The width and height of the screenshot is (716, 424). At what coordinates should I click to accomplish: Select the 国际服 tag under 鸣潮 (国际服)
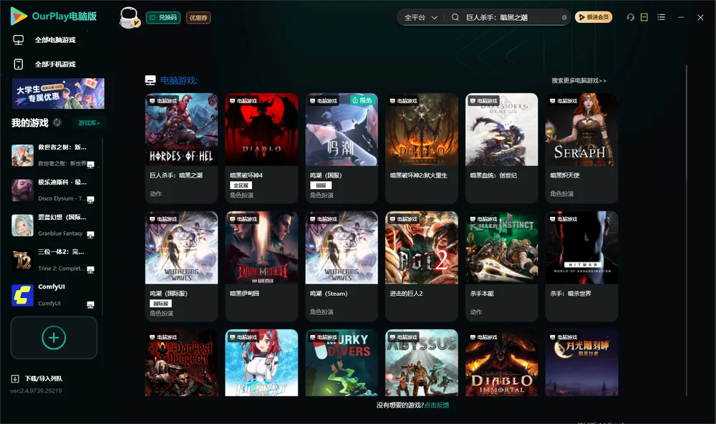click(x=160, y=304)
